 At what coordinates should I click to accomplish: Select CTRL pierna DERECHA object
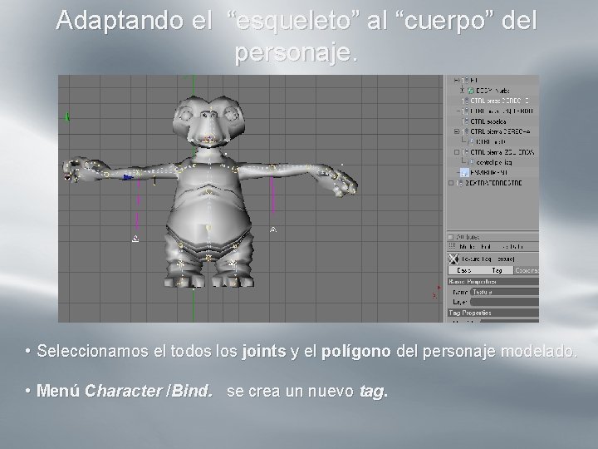[x=500, y=131]
